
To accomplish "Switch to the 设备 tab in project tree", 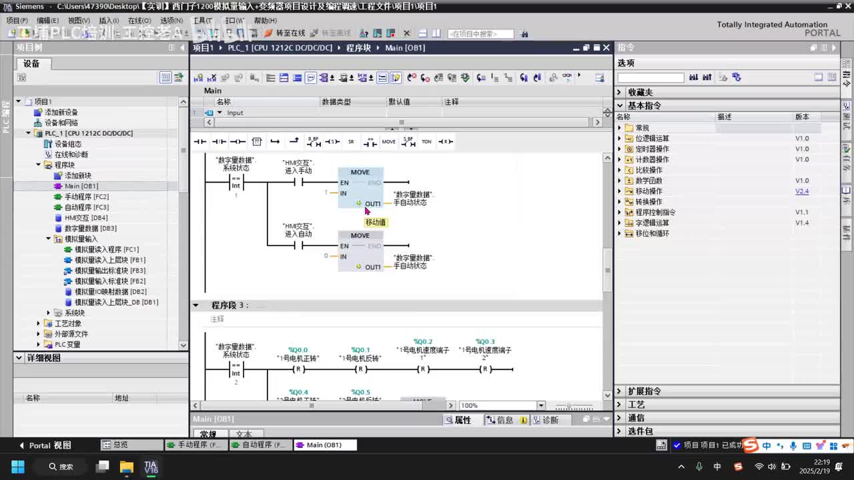I will (31, 63).
